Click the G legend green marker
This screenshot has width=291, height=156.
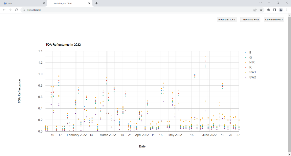coord(245,57)
